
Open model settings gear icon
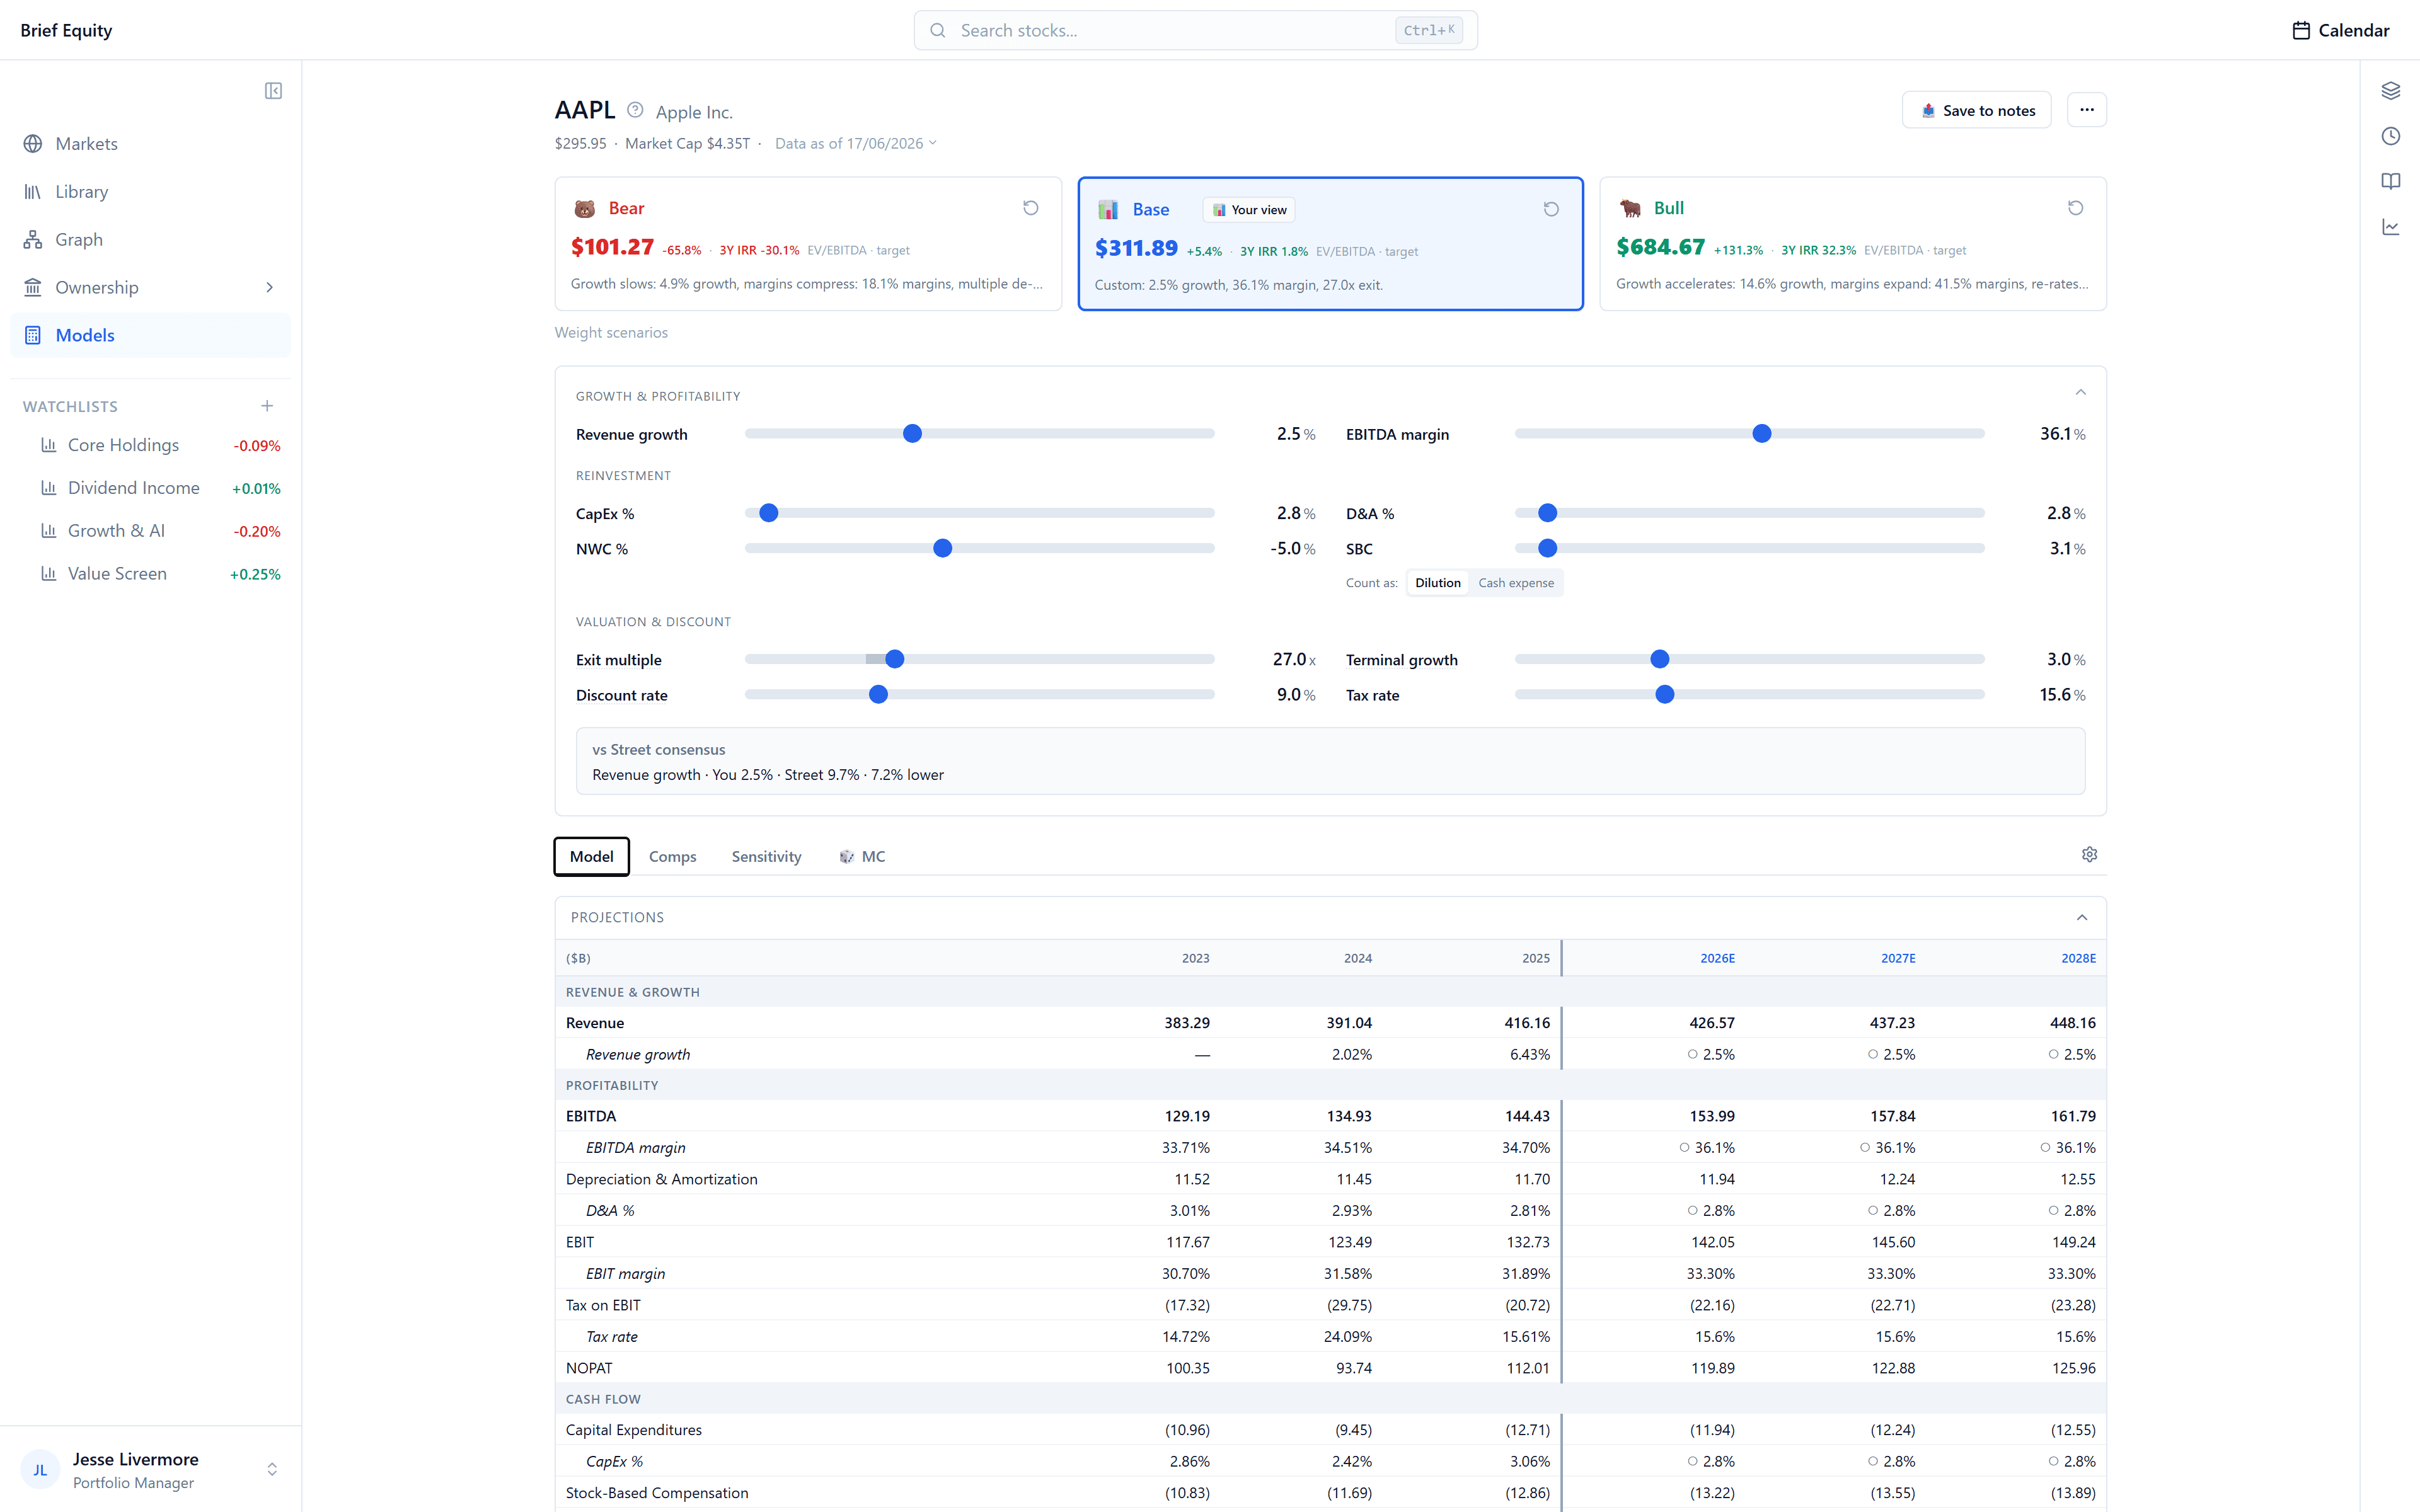click(x=2089, y=854)
